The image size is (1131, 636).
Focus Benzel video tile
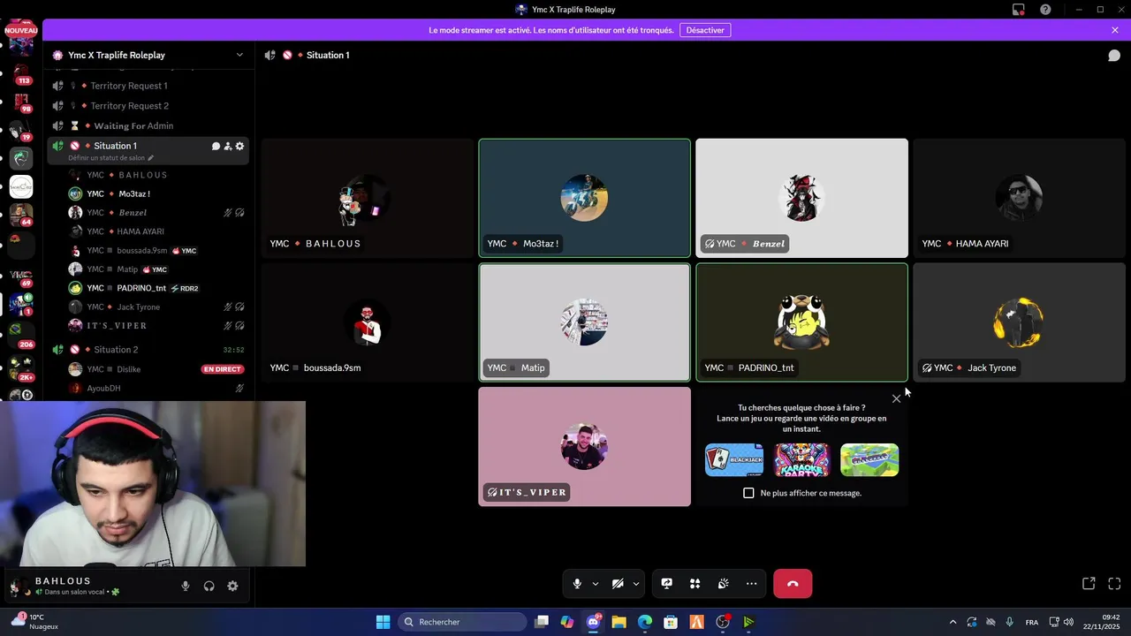tap(801, 198)
